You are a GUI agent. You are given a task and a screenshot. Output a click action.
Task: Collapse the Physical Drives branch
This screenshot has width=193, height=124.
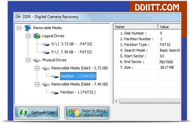point(28,60)
